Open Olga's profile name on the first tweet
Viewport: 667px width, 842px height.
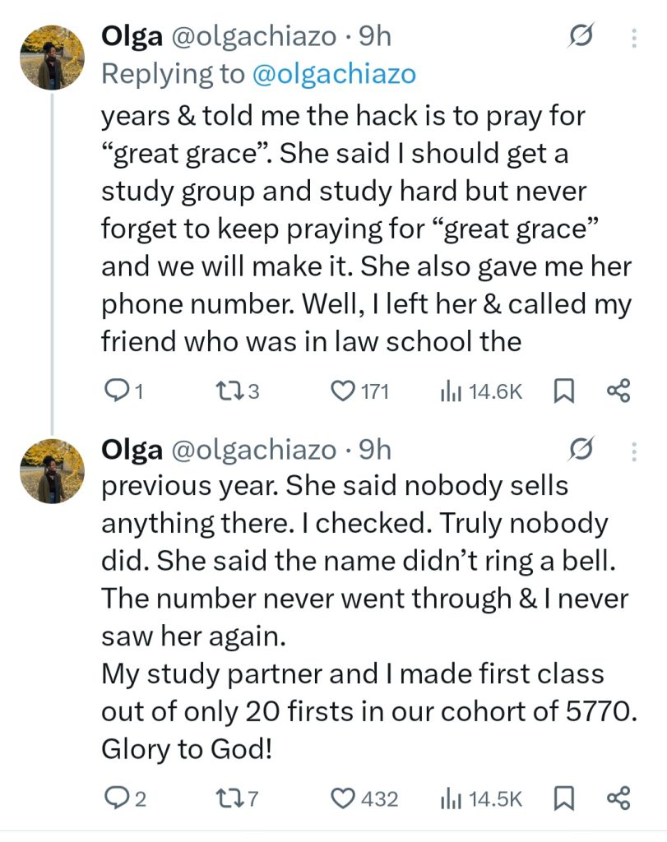[x=131, y=37]
